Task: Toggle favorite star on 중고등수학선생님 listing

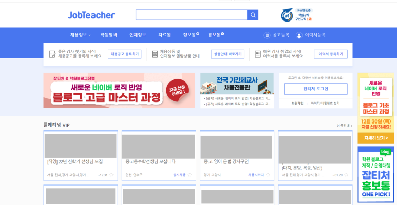Action: (x=190, y=175)
